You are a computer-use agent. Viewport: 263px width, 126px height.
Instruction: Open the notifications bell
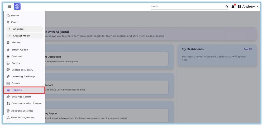[233, 7]
